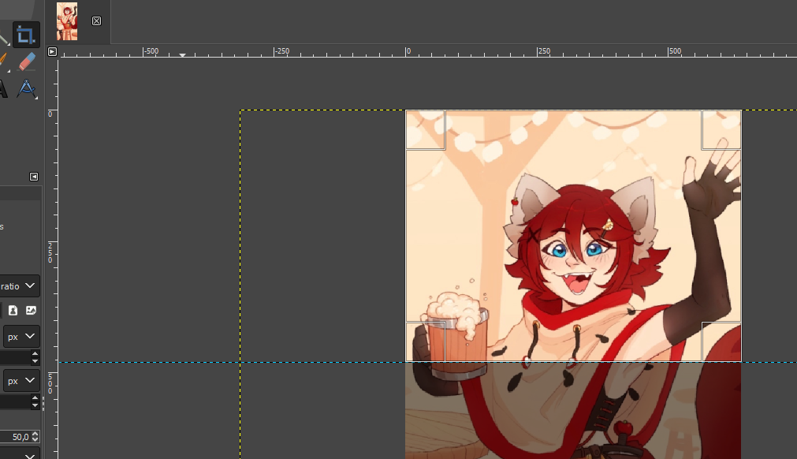Image resolution: width=797 pixels, height=459 pixels.
Task: Select the Measure compass tool
Action: point(26,89)
